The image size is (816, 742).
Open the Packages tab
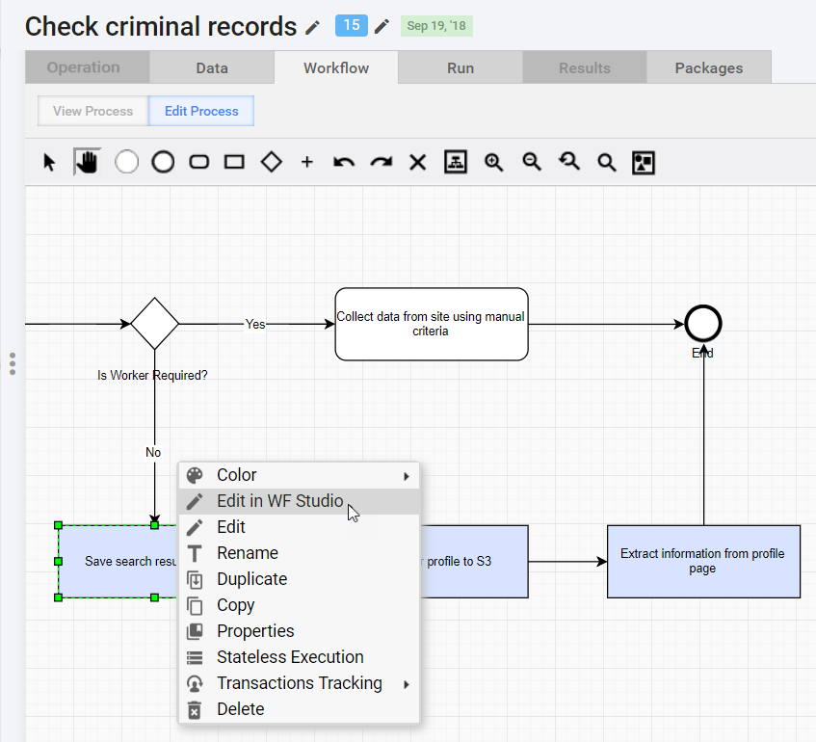coord(709,67)
